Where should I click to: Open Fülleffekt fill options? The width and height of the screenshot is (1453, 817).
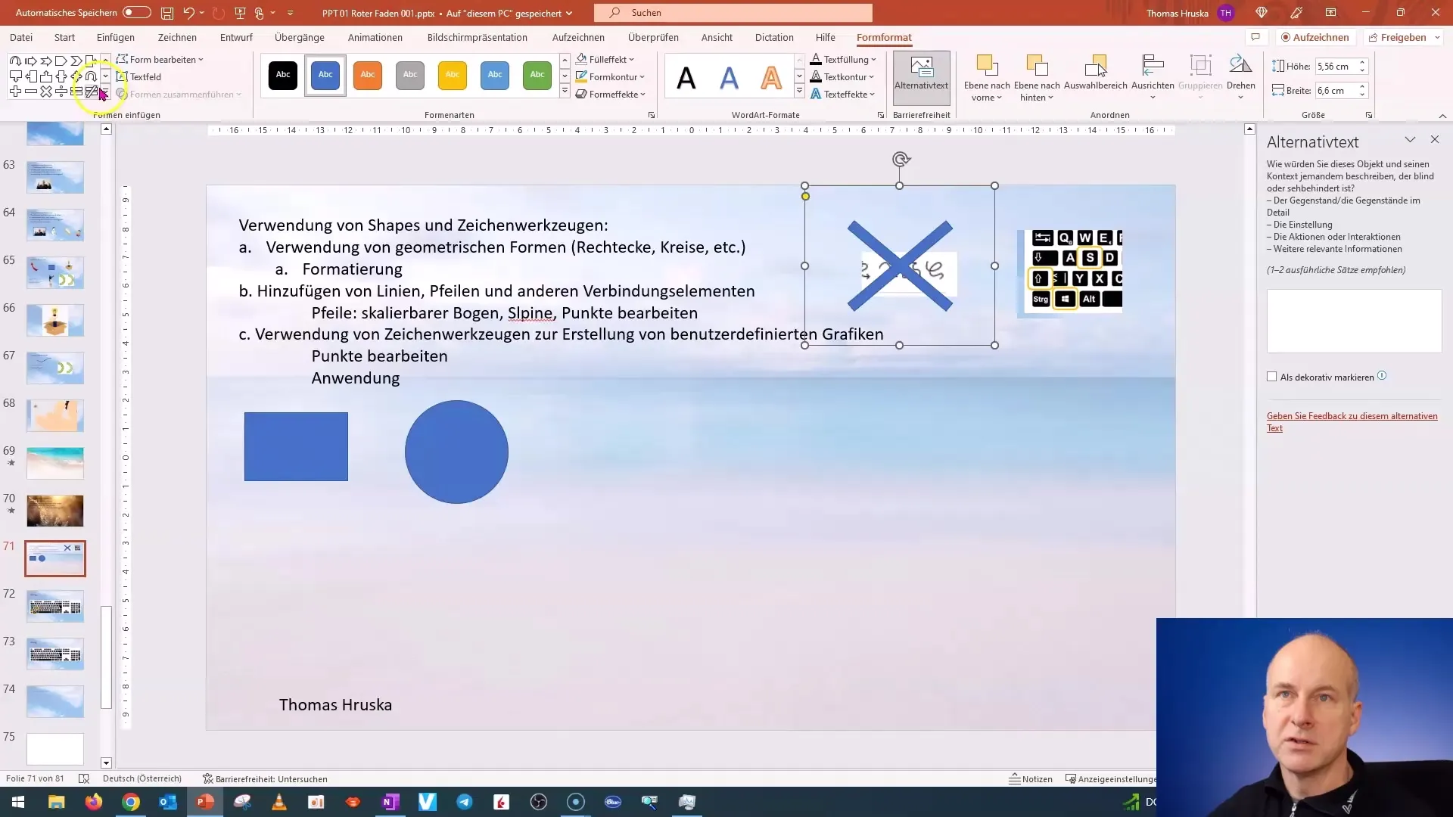click(x=605, y=59)
